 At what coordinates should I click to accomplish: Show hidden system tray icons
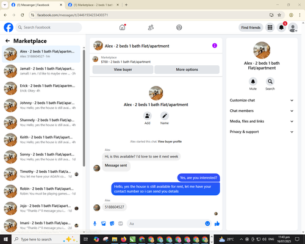click(x=241, y=239)
